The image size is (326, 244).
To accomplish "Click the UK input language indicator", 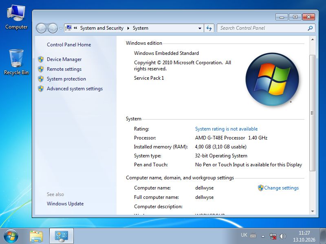I will (x=244, y=235).
